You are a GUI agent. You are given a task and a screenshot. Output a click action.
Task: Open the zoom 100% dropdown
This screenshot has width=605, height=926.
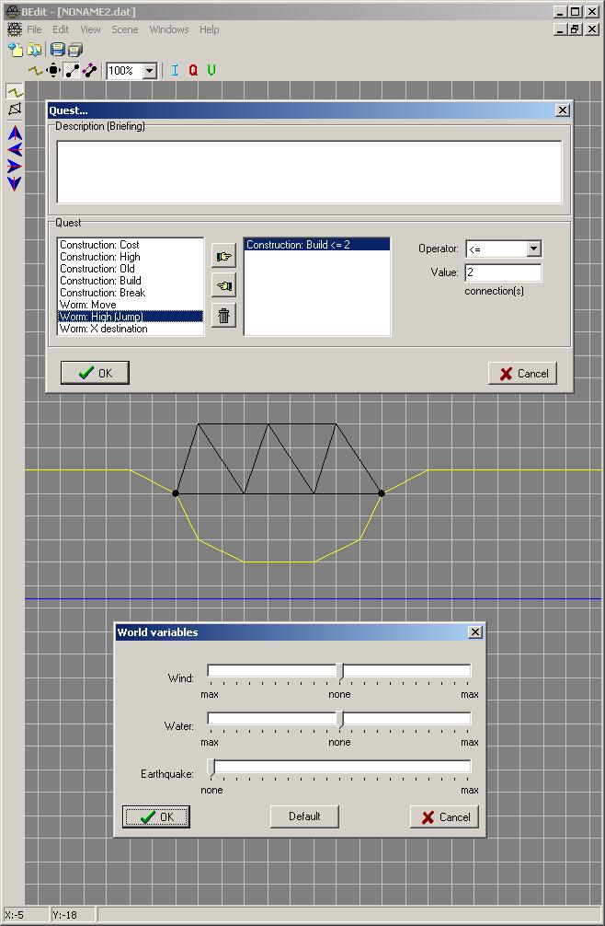[150, 71]
